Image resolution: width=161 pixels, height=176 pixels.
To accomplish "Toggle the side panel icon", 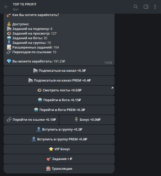I will point(146,7).
